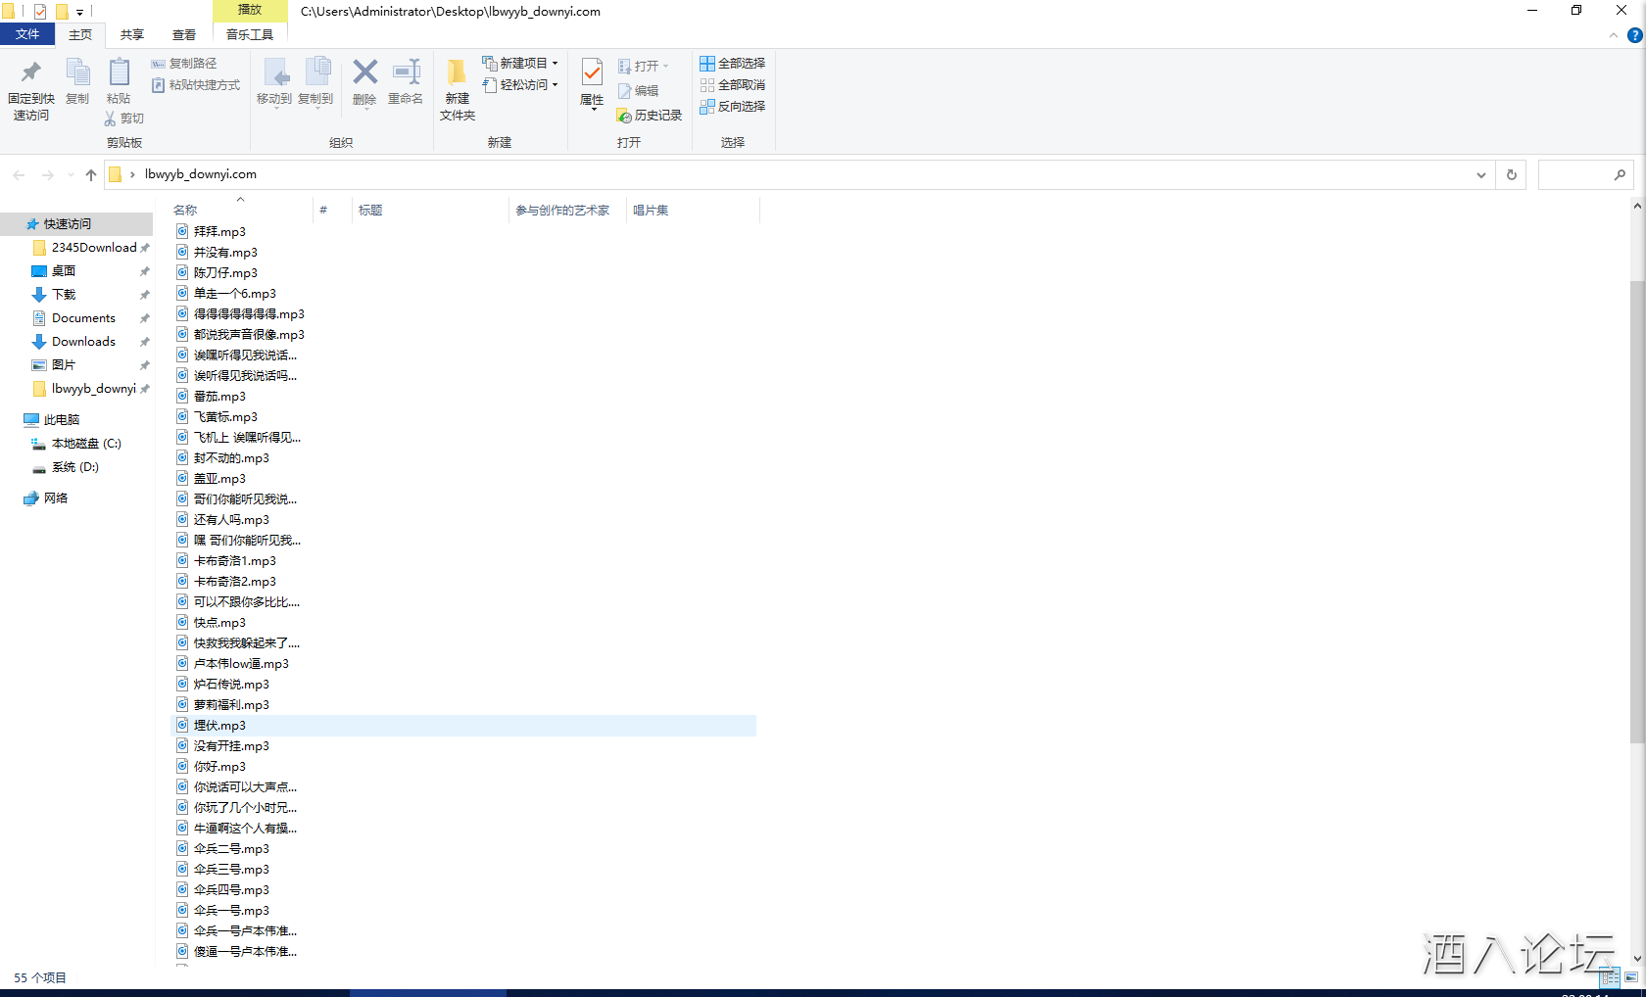Create a folder with 新建文件夹
The width and height of the screenshot is (1646, 997).
coord(458,90)
